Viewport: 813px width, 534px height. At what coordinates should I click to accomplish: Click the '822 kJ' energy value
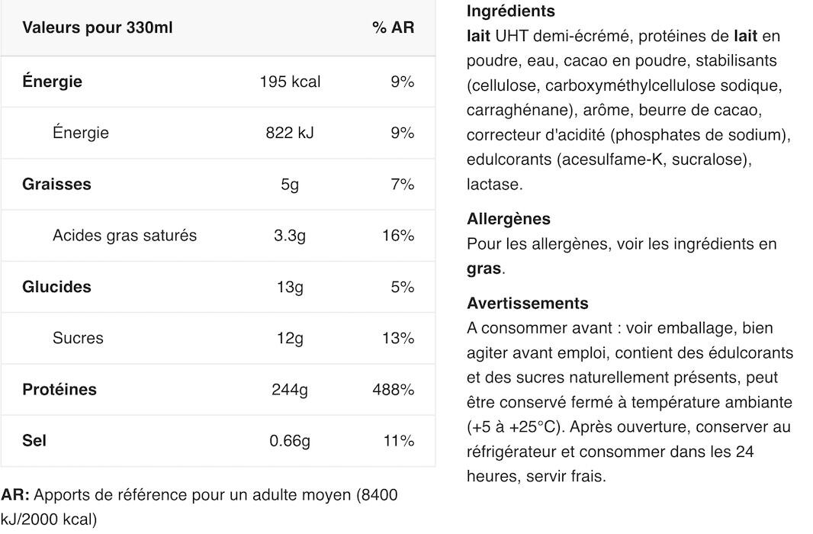tap(290, 133)
